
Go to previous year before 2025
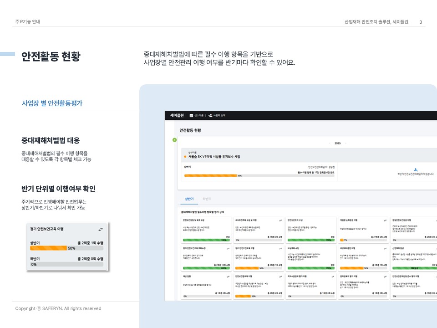pyautogui.click(x=329, y=143)
